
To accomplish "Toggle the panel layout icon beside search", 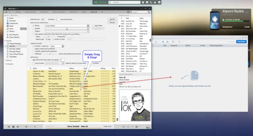I will pos(128,12).
